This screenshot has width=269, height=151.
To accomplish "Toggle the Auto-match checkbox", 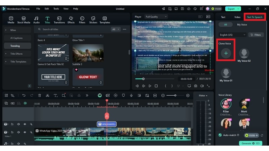I will click(x=220, y=135).
